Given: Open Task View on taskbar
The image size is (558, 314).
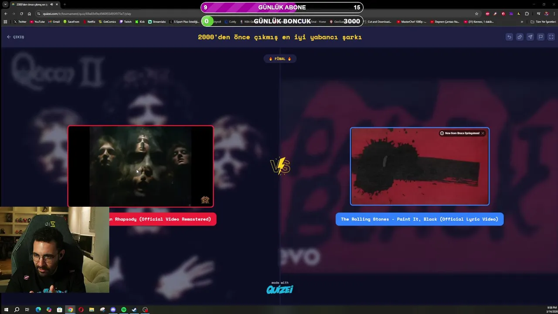Looking at the screenshot, I should tap(27, 310).
